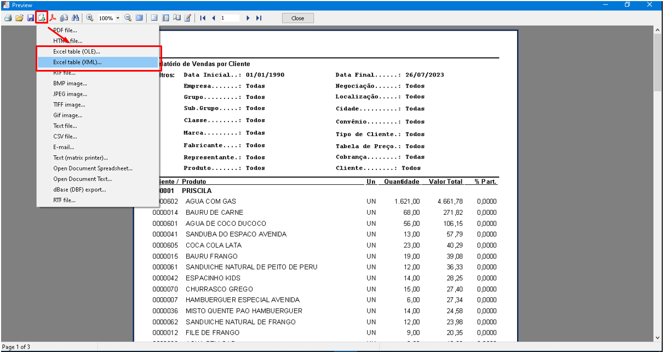This screenshot has width=665, height=352.
Task: Zoom in with the magnifier plus icon
Action: tap(90, 18)
